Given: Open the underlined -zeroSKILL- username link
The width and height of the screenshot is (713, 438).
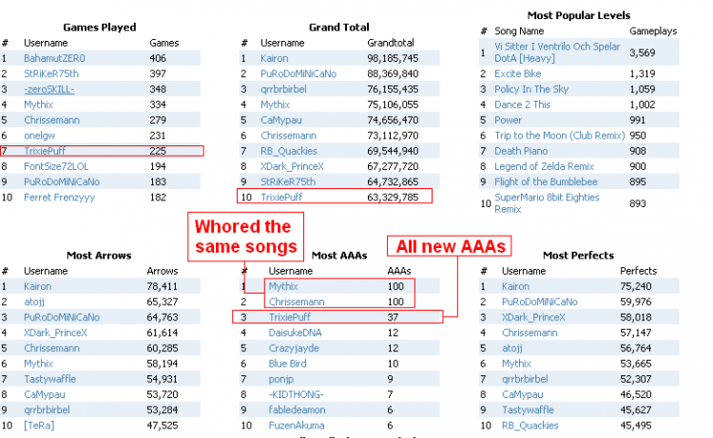Looking at the screenshot, I should 49,89.
